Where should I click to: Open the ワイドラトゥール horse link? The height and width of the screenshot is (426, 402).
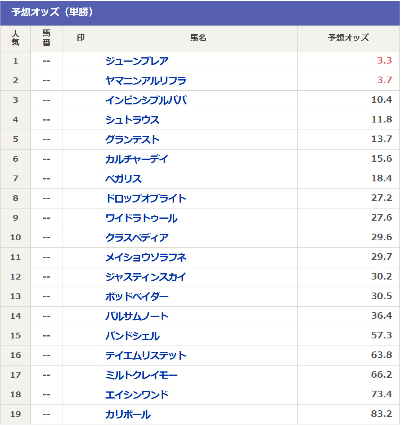pyautogui.click(x=142, y=218)
